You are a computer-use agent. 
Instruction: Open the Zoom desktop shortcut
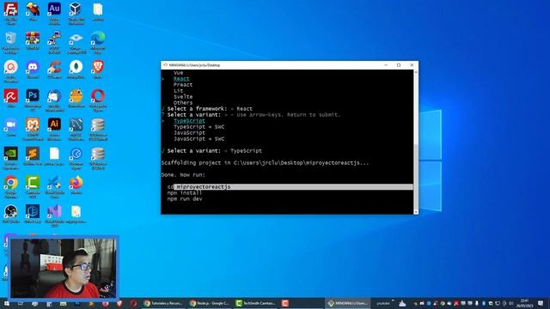click(x=10, y=124)
